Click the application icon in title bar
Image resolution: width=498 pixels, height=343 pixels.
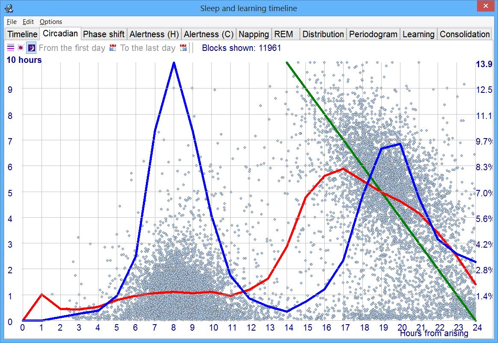pyautogui.click(x=8, y=8)
